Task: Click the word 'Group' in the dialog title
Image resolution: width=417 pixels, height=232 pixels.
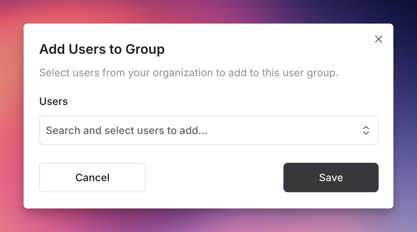Action: coord(145,49)
